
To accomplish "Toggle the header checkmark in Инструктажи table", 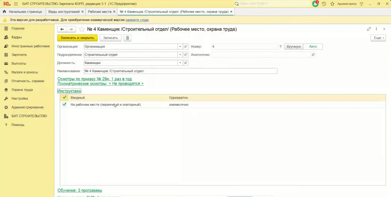I will coord(64,97).
